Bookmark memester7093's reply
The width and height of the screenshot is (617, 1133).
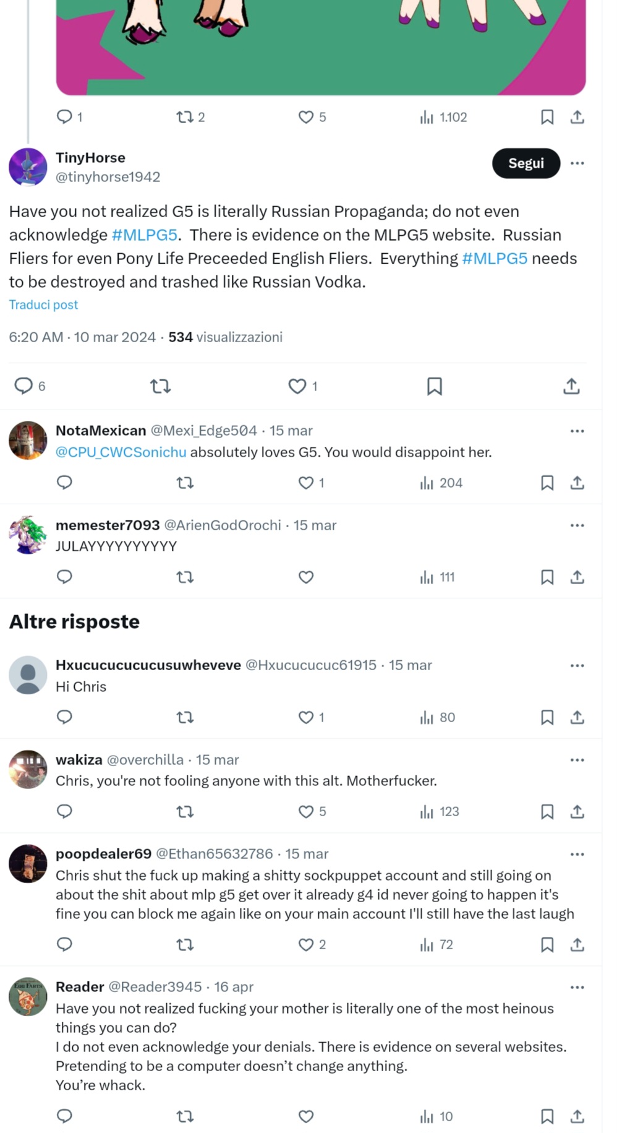point(547,577)
